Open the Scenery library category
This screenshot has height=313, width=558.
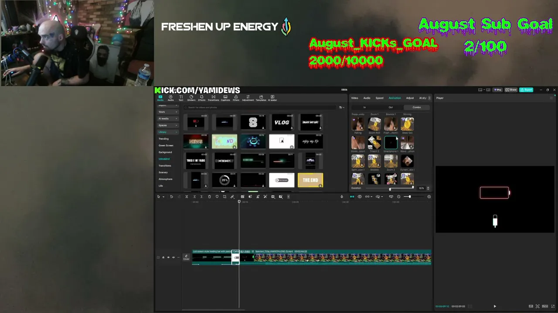(x=163, y=173)
